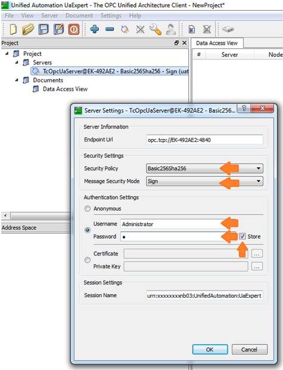Click the Server column header
Screen dimensions: 283x370
point(229,55)
